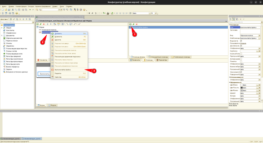Expand the Документы tree node
263x143 pixels.
[2, 35]
